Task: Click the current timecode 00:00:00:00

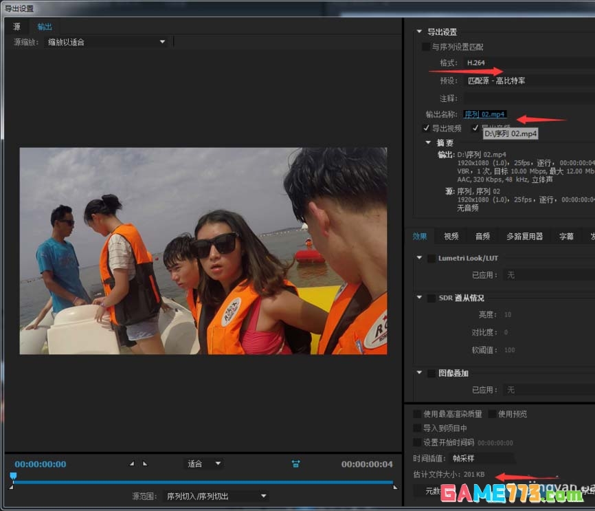Action: click(41, 464)
